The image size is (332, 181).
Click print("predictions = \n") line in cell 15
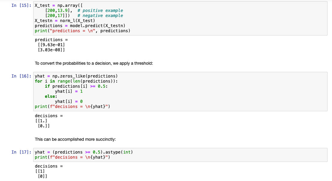(x=83, y=31)
